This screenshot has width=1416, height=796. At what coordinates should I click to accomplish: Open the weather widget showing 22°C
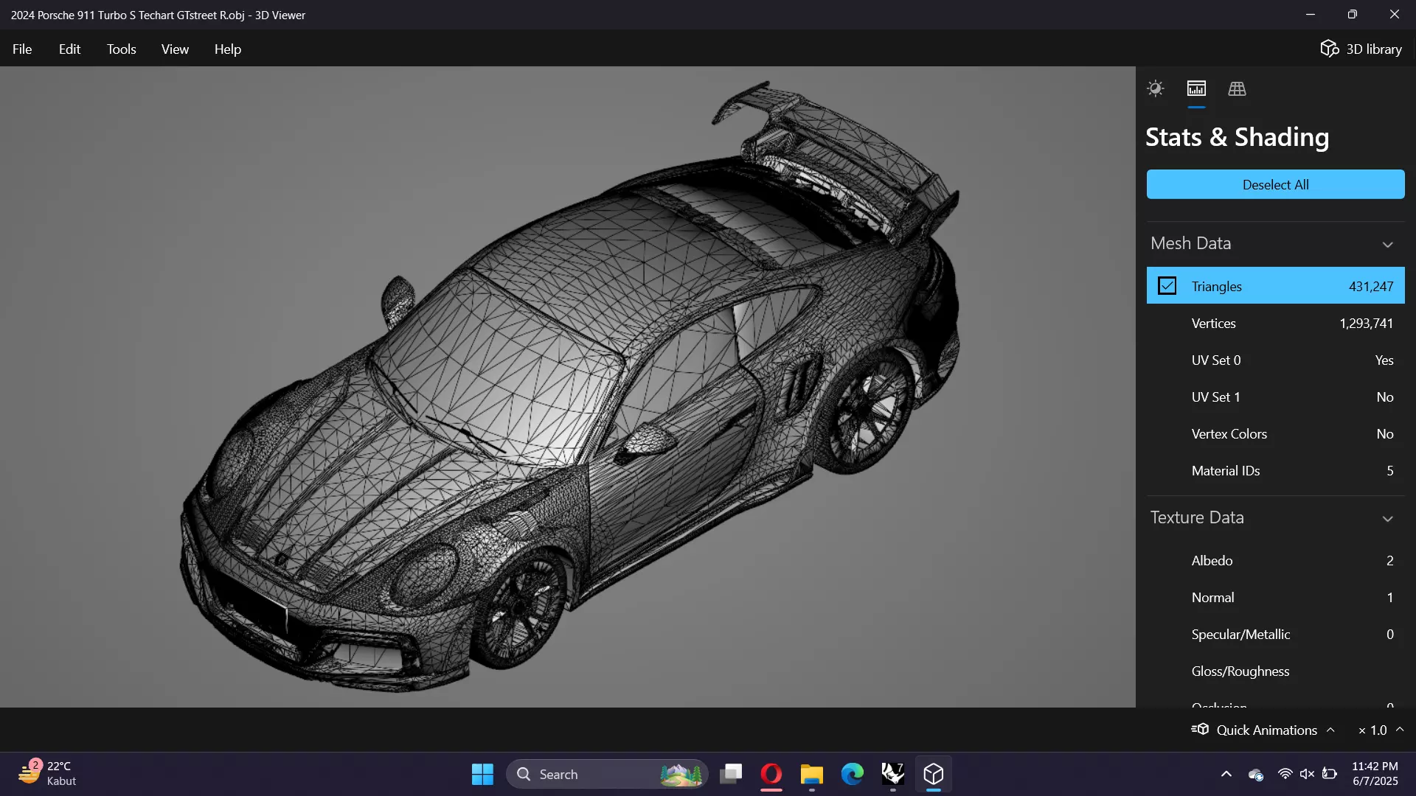click(x=47, y=774)
